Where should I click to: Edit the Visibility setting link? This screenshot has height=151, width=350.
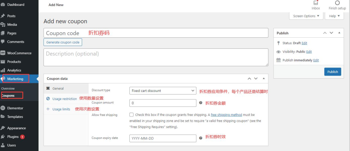pos(309,52)
